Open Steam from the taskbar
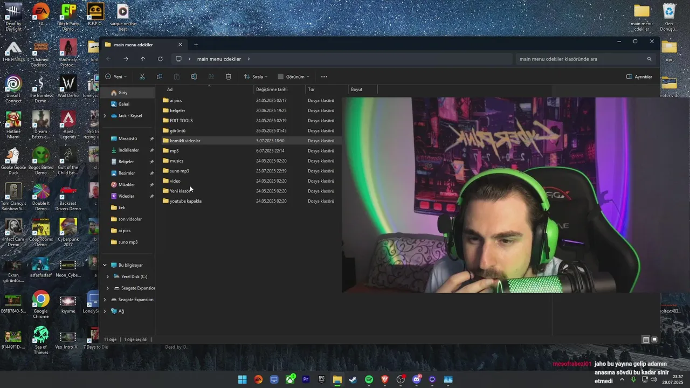 (353, 379)
